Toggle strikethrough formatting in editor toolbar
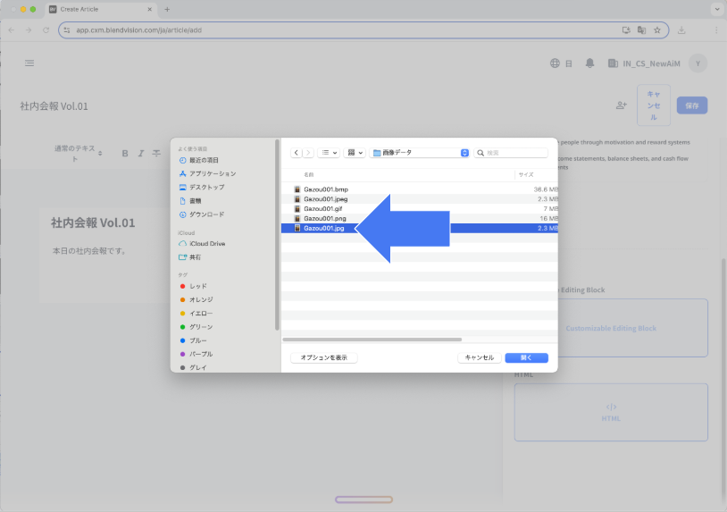This screenshot has height=512, width=727. click(156, 153)
